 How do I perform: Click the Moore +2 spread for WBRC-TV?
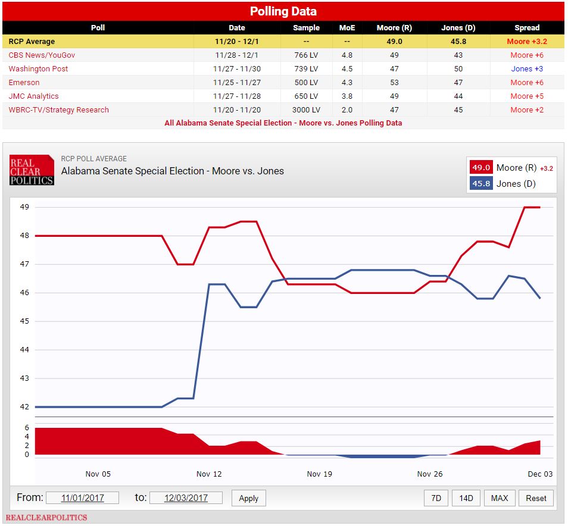pos(527,109)
